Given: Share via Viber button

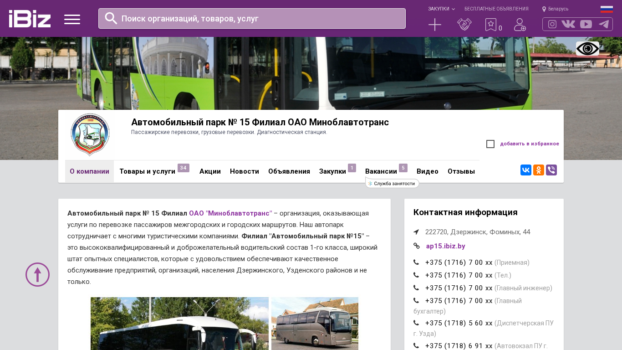Looking at the screenshot, I should click(x=551, y=170).
